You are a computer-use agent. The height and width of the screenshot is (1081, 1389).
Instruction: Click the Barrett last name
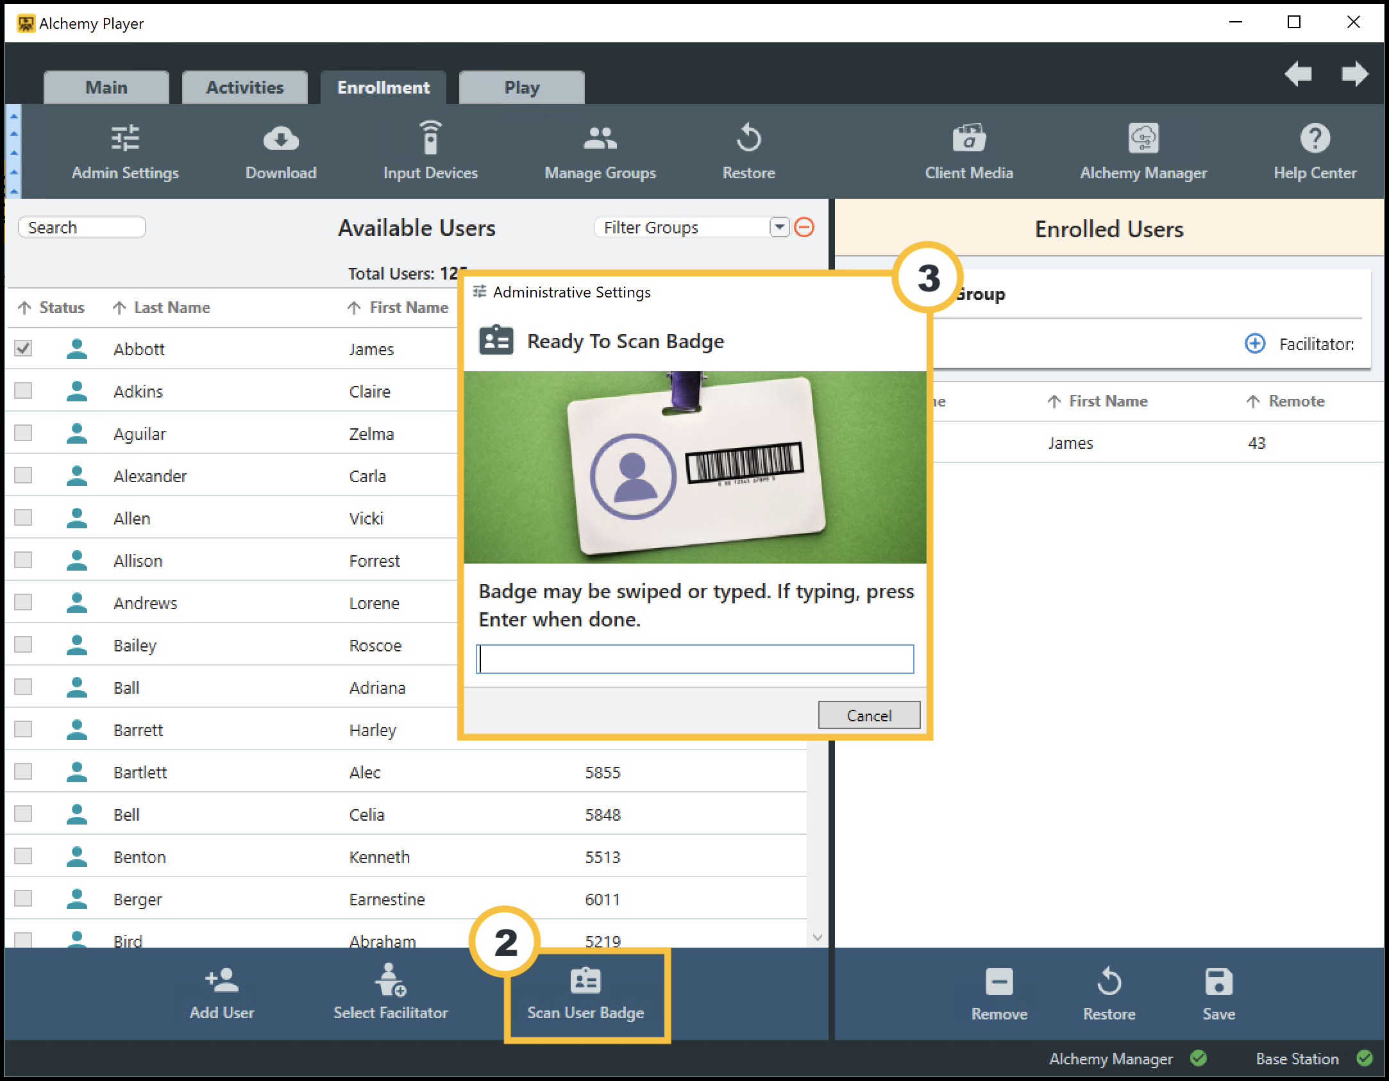pos(139,730)
